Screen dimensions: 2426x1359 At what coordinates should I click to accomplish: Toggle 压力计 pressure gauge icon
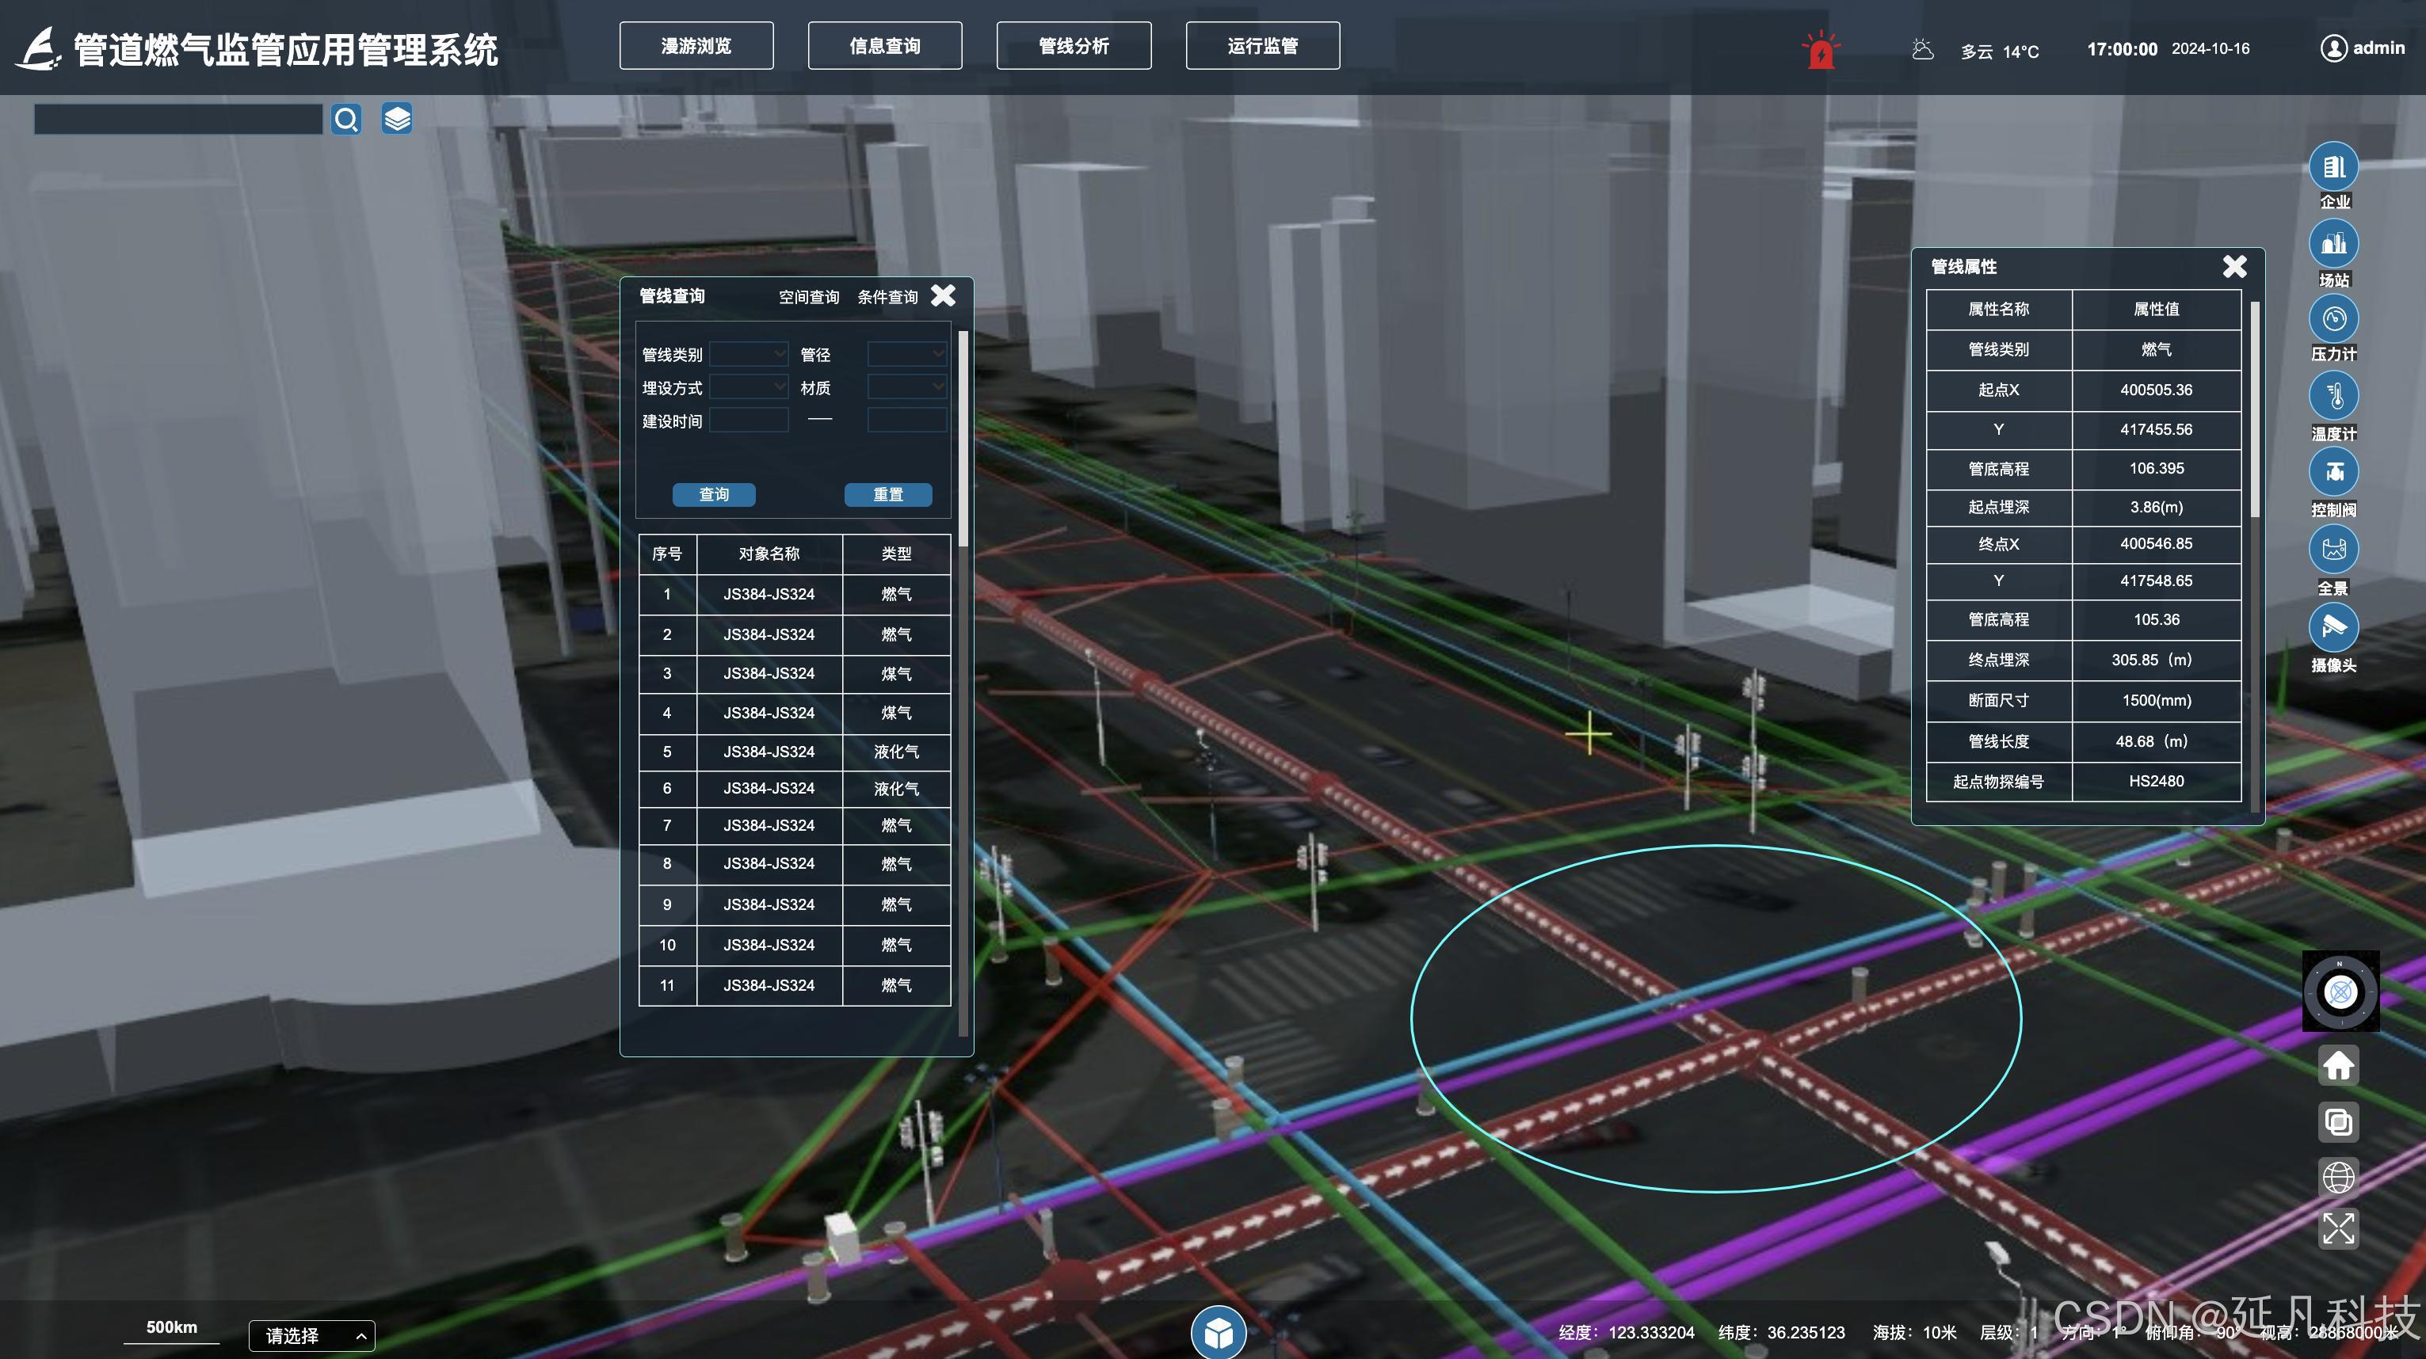(x=2333, y=320)
